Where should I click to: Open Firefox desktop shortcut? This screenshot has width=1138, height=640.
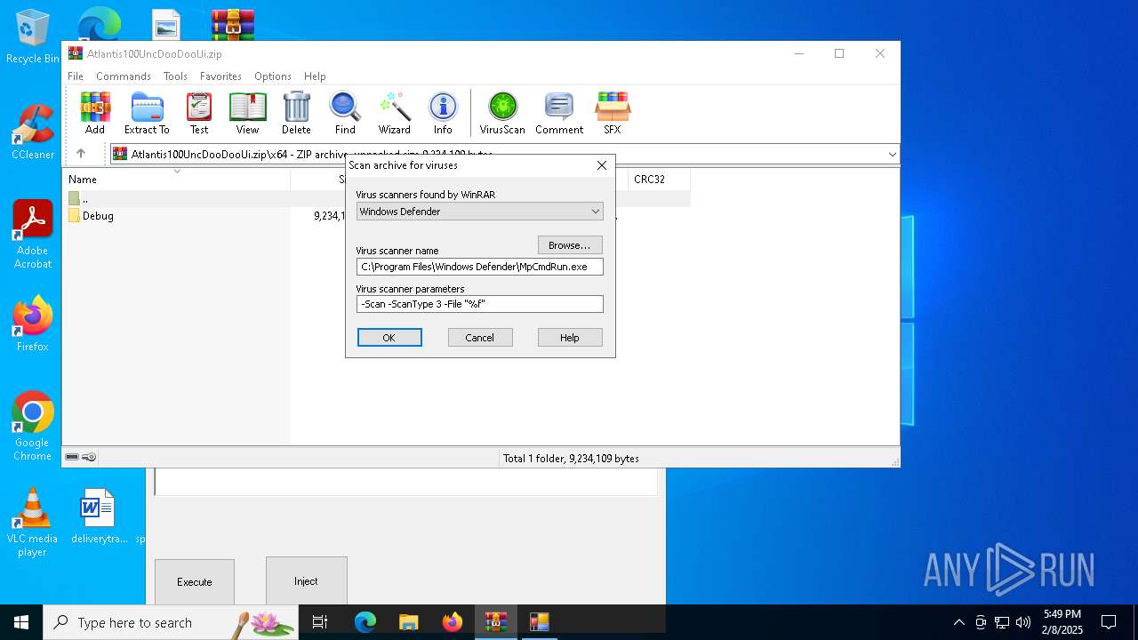point(33,324)
